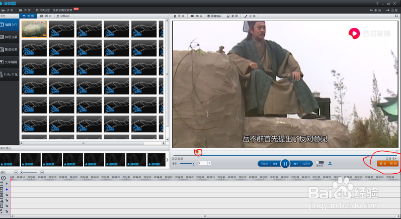Click the 屏幕捕获 screen capture button
Viewport: 401px width, 219px height.
point(214,16)
